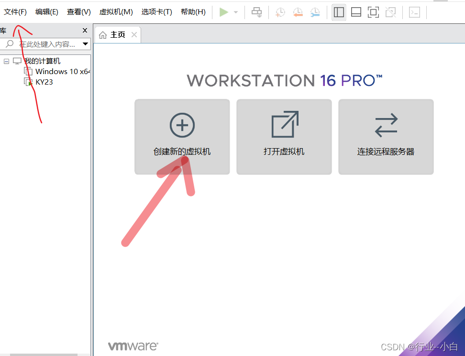Click the KY23 running VM icon
The width and height of the screenshot is (465, 356).
coord(28,82)
